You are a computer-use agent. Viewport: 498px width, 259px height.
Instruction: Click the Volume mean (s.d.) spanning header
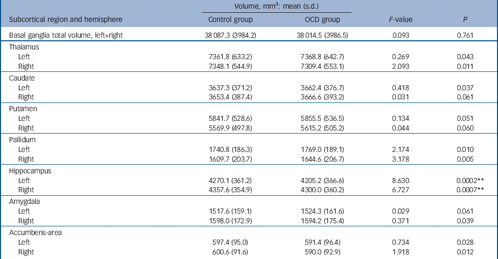(x=276, y=7)
